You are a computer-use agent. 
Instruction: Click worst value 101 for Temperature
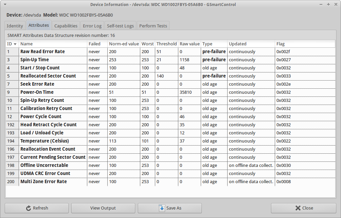point(145,141)
